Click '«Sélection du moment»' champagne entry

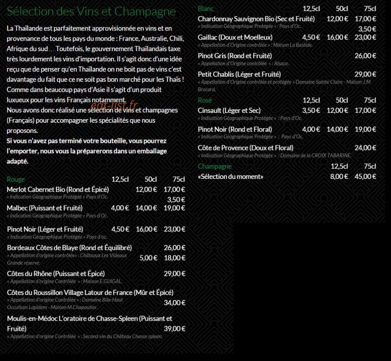[x=230, y=177]
